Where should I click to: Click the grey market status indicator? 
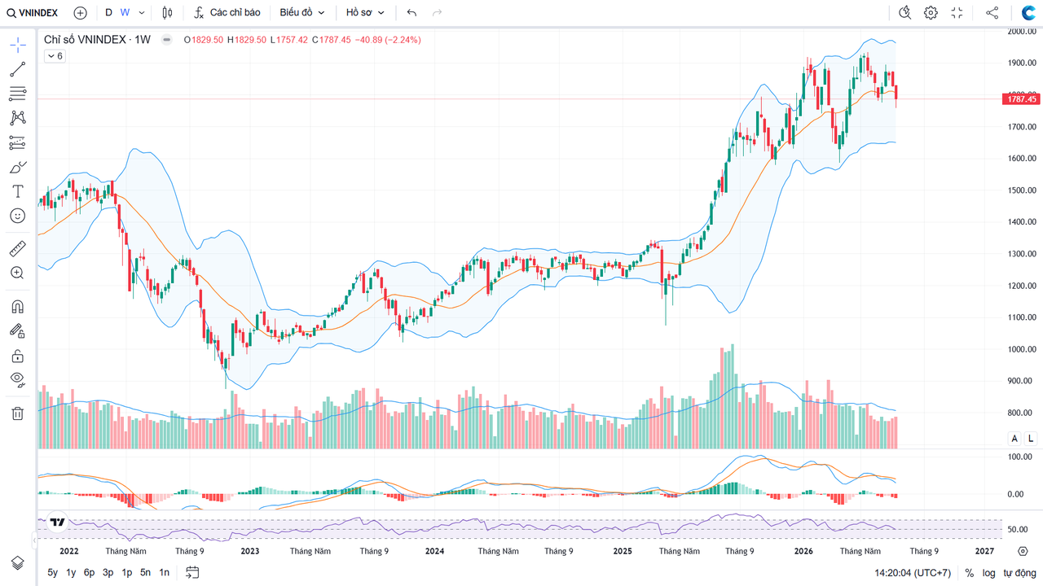coord(167,39)
